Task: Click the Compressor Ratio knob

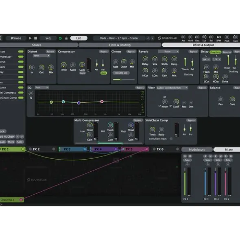Action: point(73,65)
